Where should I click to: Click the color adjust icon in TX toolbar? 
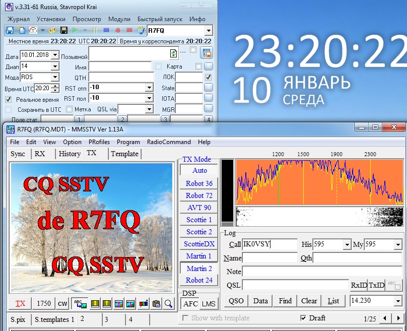point(144,303)
